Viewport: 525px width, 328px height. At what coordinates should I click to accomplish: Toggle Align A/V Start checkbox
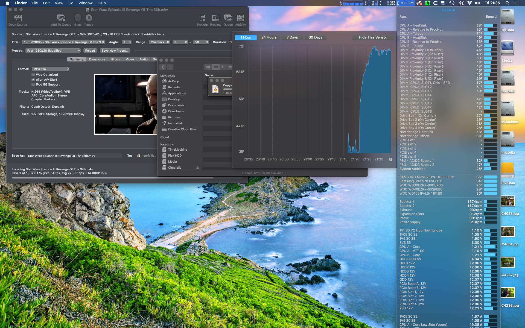point(33,79)
